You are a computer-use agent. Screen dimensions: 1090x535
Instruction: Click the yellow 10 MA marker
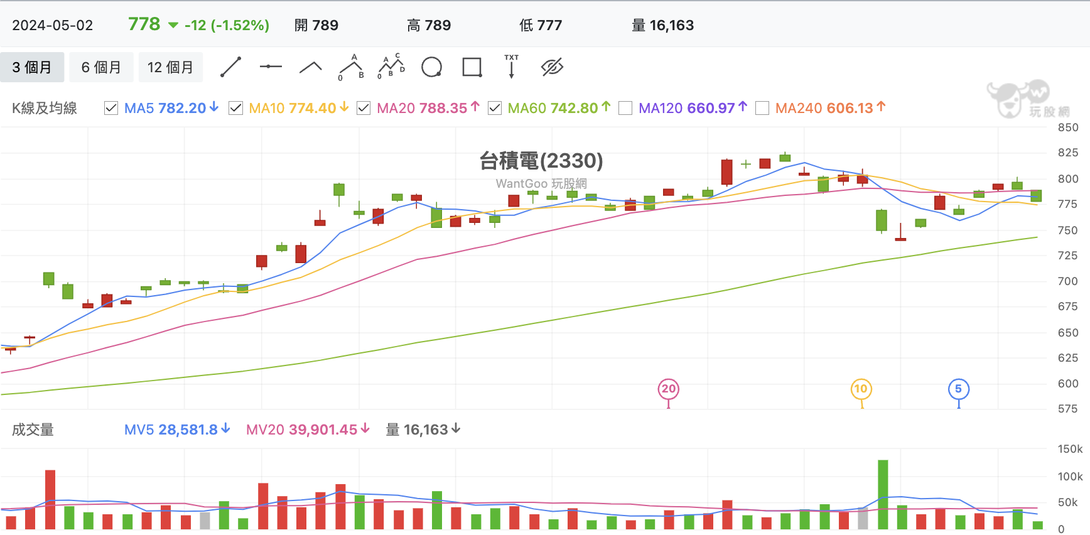coord(861,389)
